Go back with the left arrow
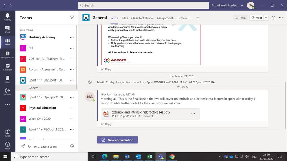 point(4,5)
